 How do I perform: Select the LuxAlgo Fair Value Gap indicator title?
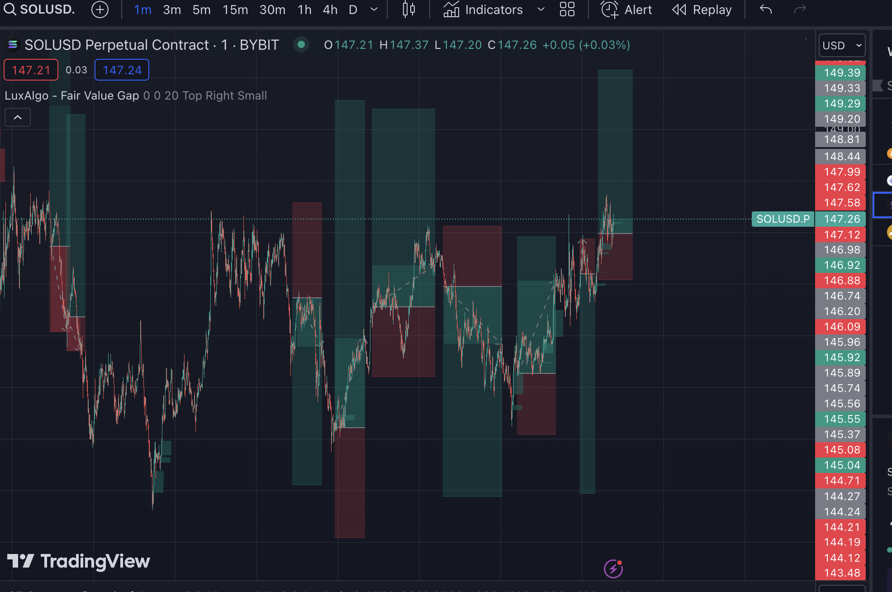click(x=72, y=95)
